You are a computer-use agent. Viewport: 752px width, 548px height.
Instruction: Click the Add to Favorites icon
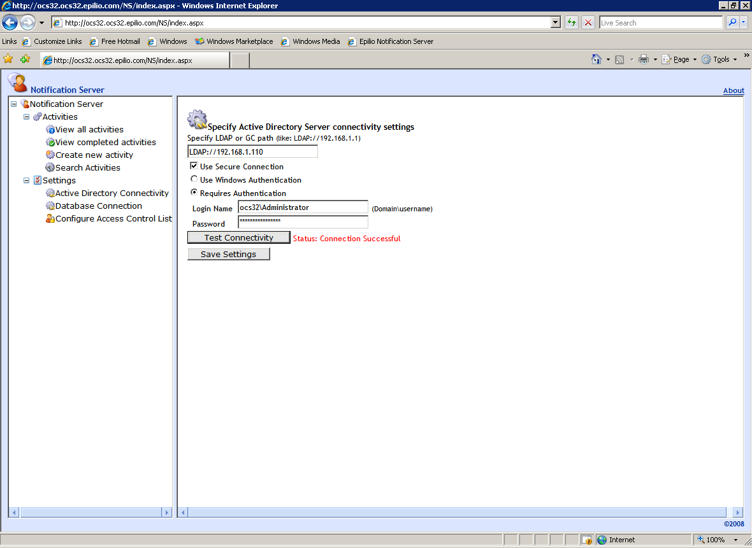[25, 59]
